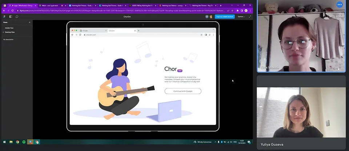This screenshot has width=349, height=151.
Task: Open the Figma logo main menu
Action: tap(4, 17)
